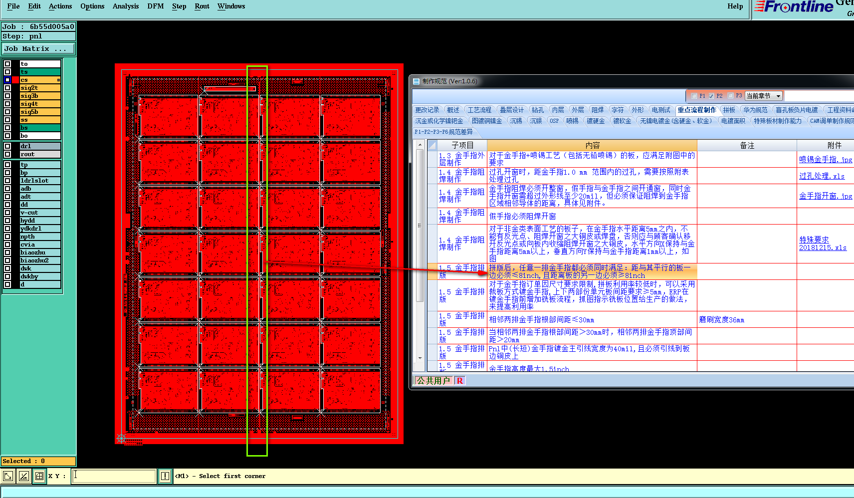Open the 特殊要求 20181215.xls link
854x498 pixels.
823,244
